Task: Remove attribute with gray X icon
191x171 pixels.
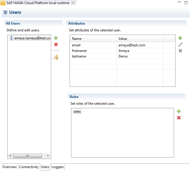Action: tap(180, 51)
